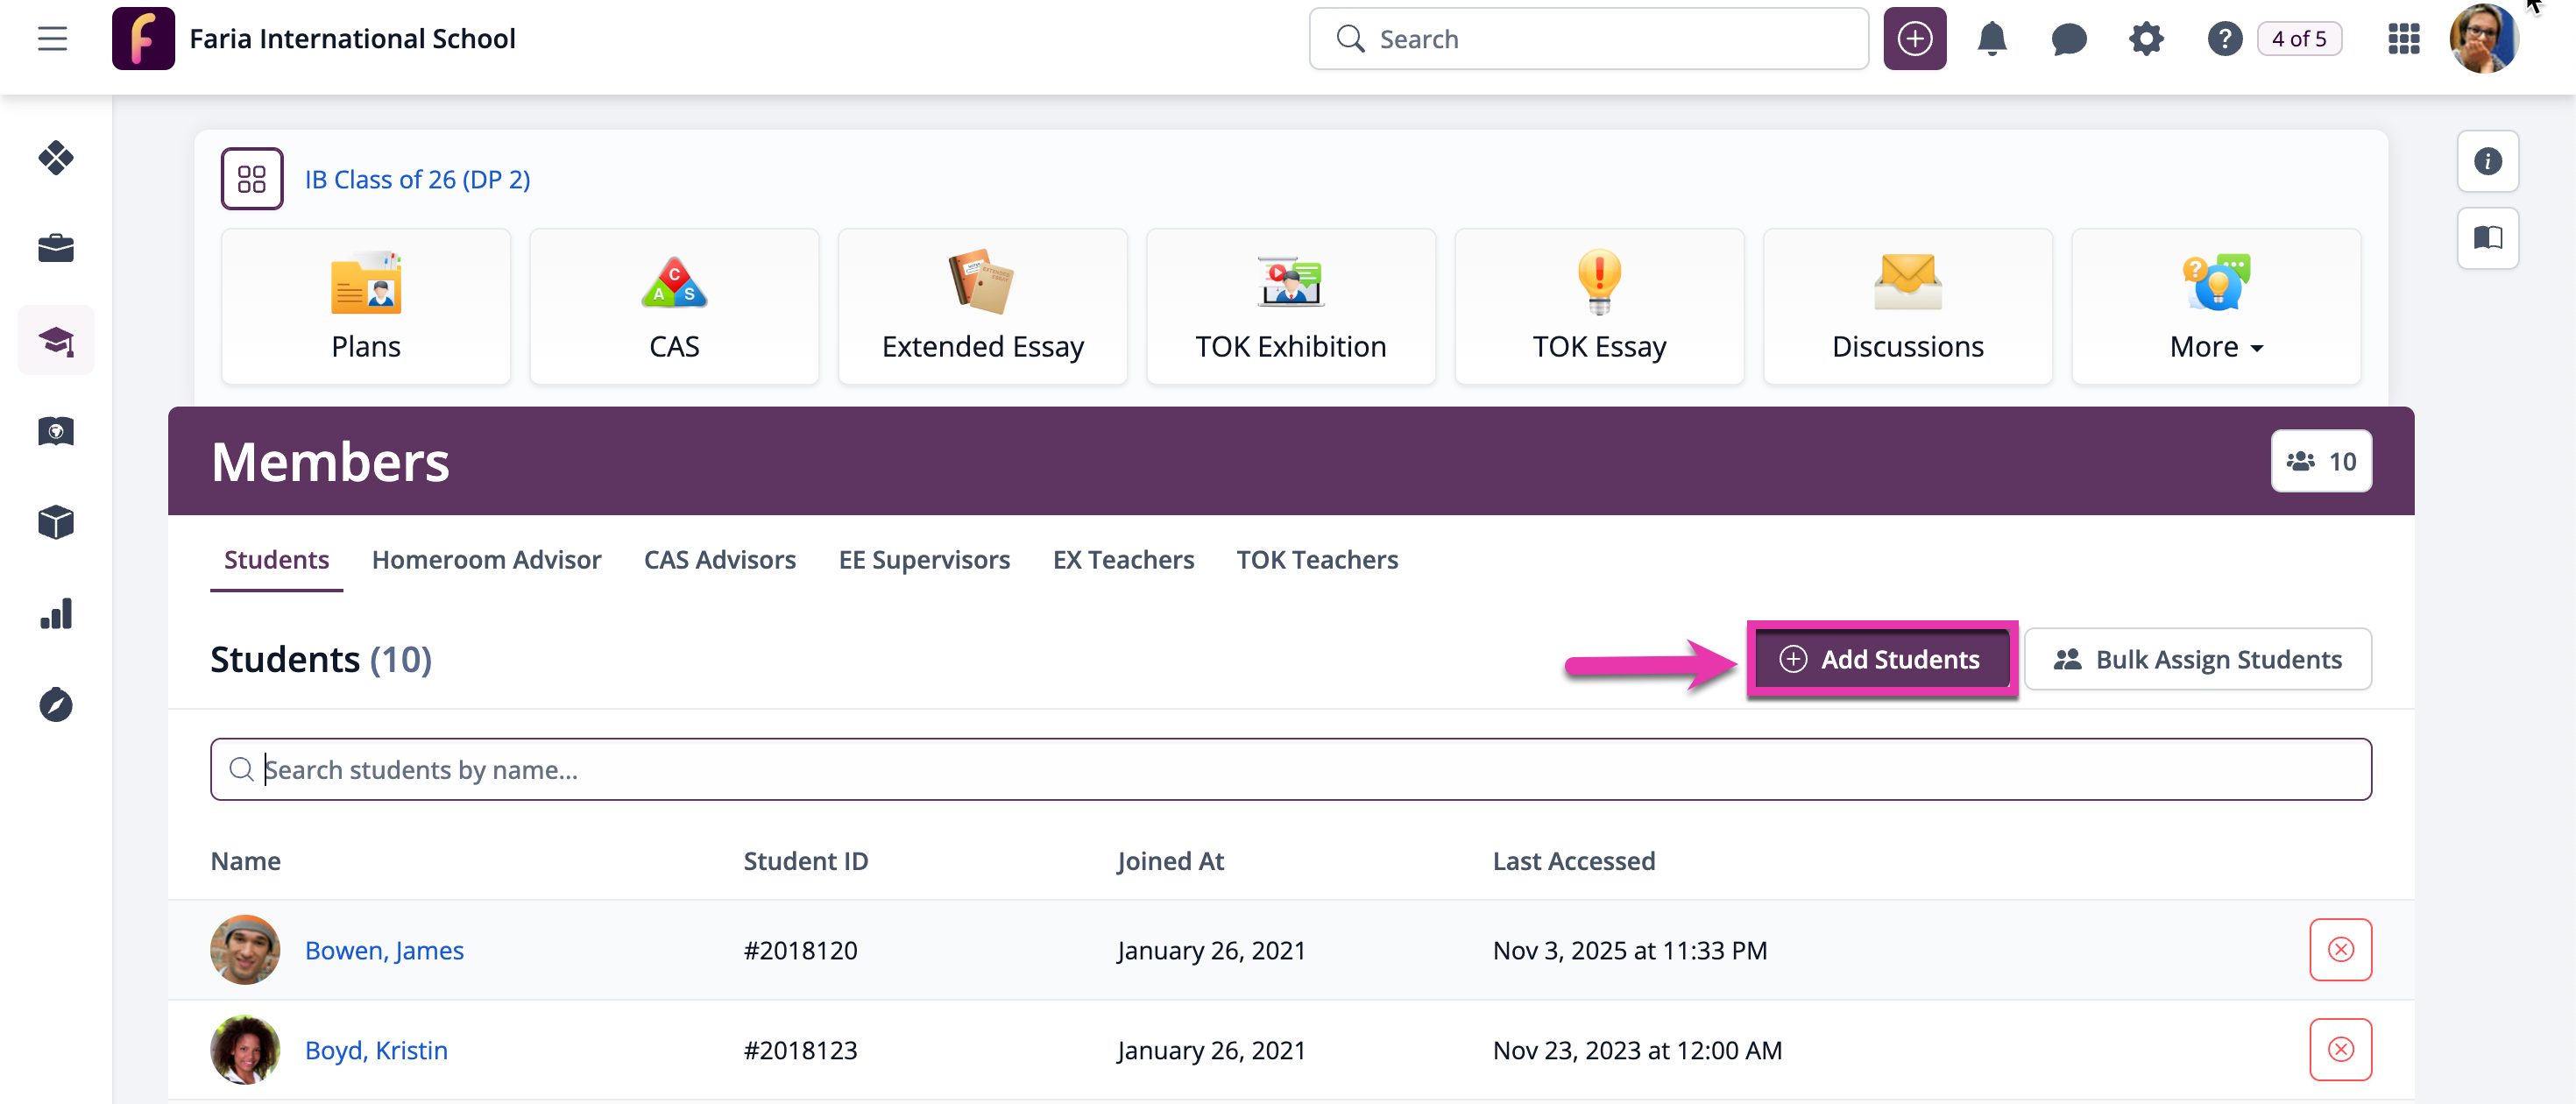Switch to the TOK Teachers tab
The image size is (2576, 1104).
coord(1317,559)
